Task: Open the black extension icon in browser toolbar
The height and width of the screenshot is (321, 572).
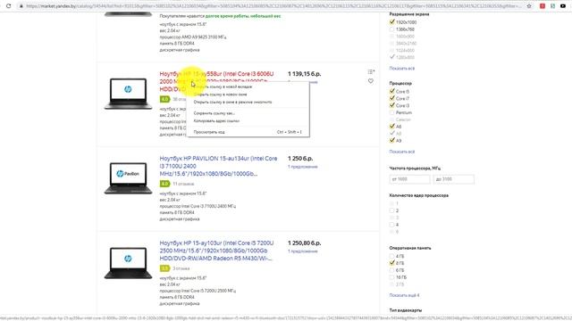Action: click(563, 6)
